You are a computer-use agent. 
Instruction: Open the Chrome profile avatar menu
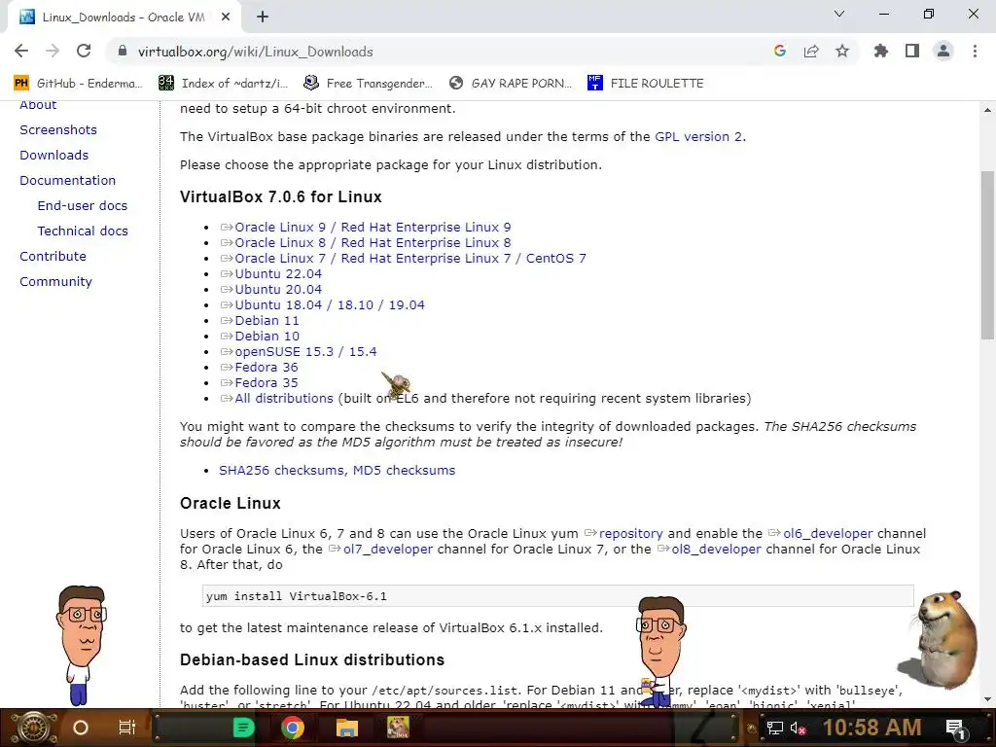coord(943,51)
